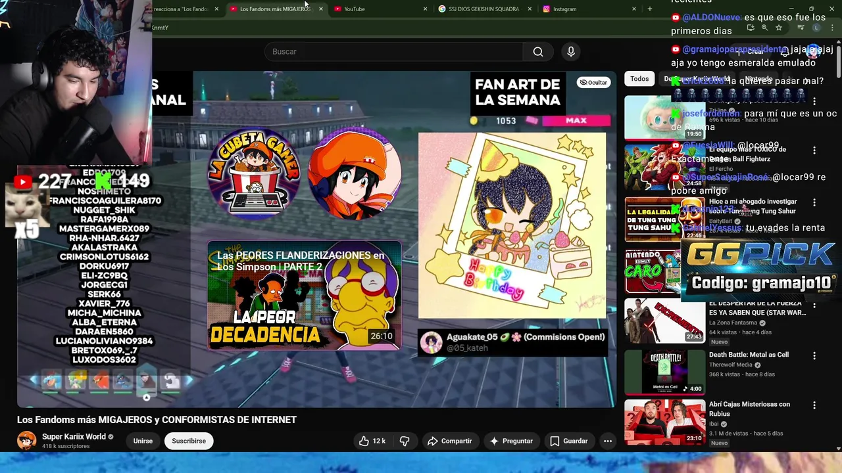Open the Preguntar AI assistant button
Viewport: 842px width, 473px height.
click(x=512, y=441)
